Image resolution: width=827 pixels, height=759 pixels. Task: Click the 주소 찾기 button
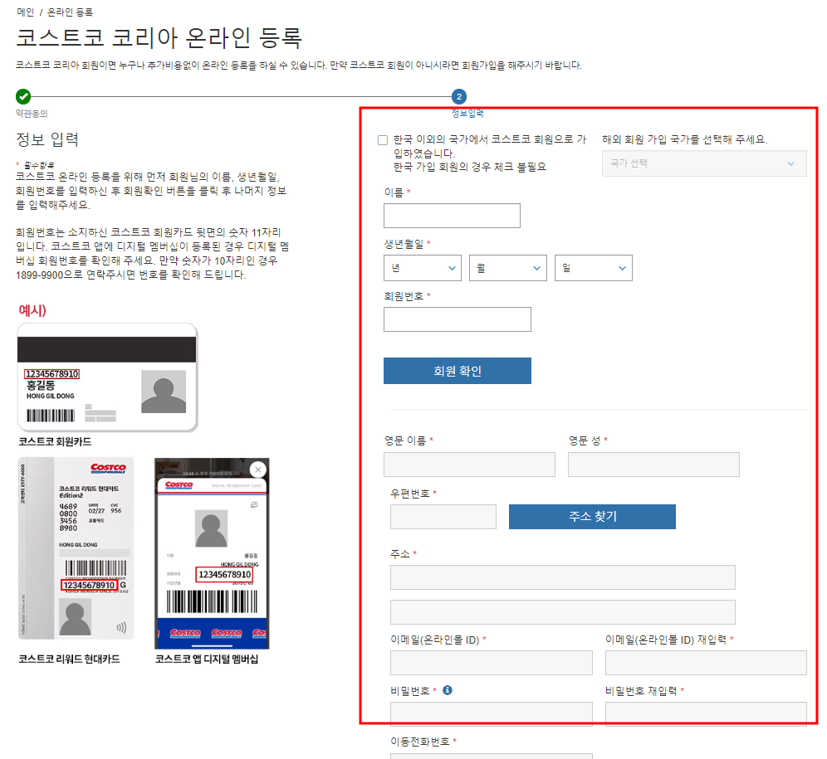(x=592, y=517)
